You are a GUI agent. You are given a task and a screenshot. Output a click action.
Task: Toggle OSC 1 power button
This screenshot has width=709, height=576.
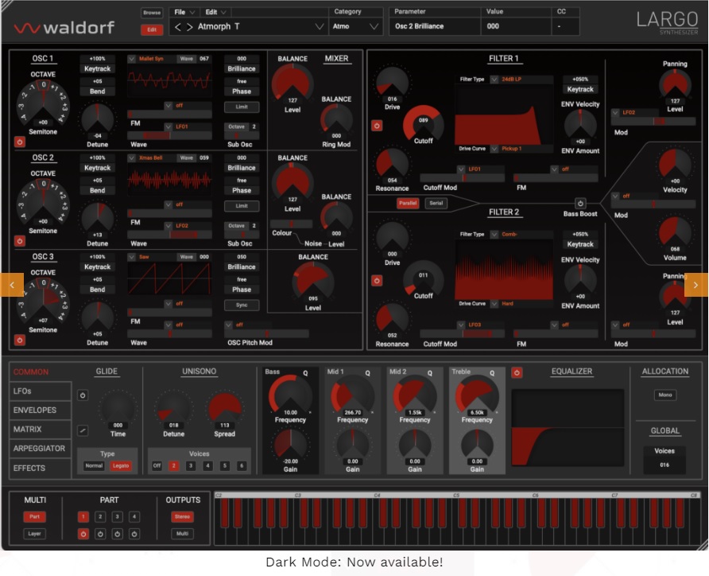click(x=19, y=142)
